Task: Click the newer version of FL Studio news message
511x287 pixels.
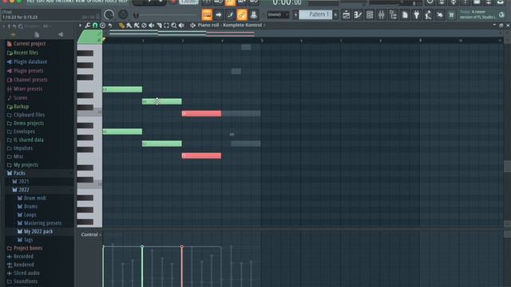Action: click(x=477, y=14)
